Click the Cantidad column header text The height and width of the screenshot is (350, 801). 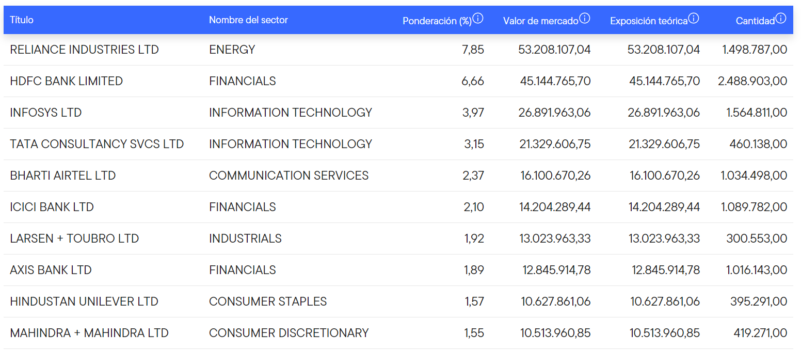(755, 21)
